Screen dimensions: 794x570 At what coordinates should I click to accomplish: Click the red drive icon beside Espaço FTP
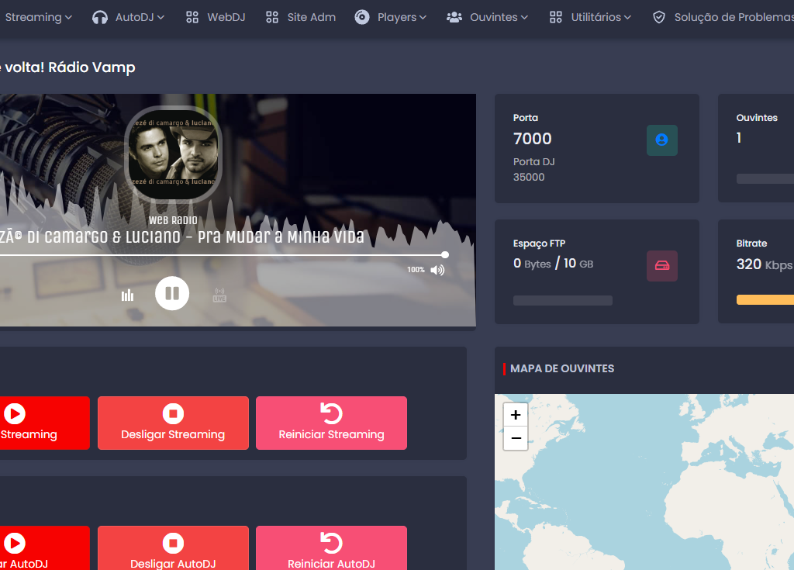click(x=662, y=265)
